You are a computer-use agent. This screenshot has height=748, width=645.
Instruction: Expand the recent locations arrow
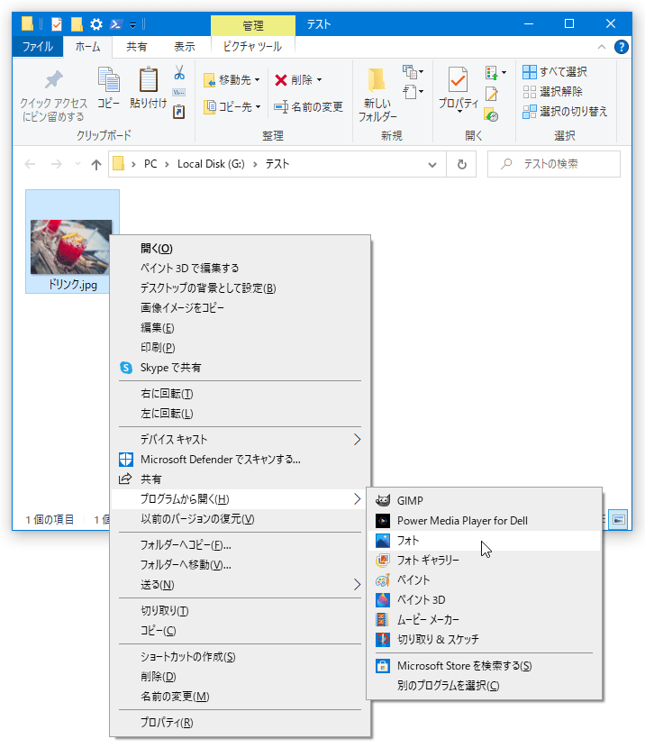tap(77, 164)
